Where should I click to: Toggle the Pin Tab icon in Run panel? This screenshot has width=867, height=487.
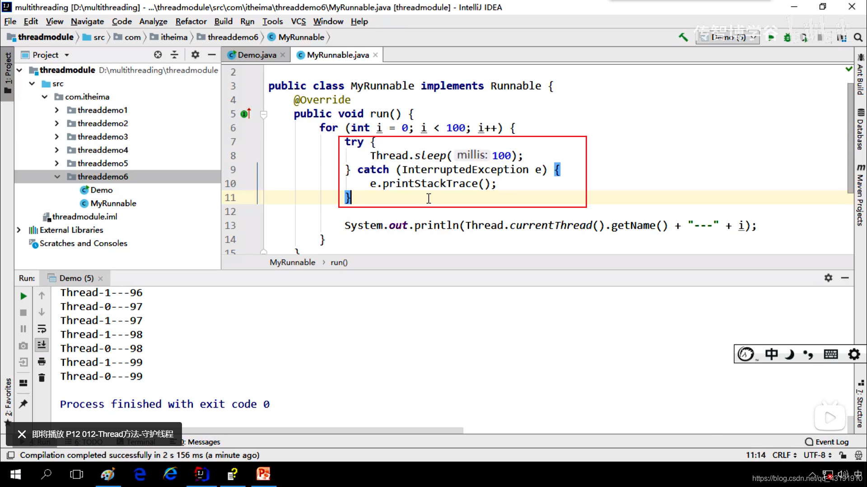click(x=23, y=404)
